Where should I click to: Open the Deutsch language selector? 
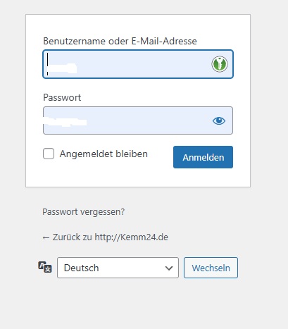coord(118,268)
